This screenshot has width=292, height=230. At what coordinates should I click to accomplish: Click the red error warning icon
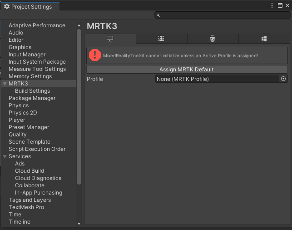(95, 55)
